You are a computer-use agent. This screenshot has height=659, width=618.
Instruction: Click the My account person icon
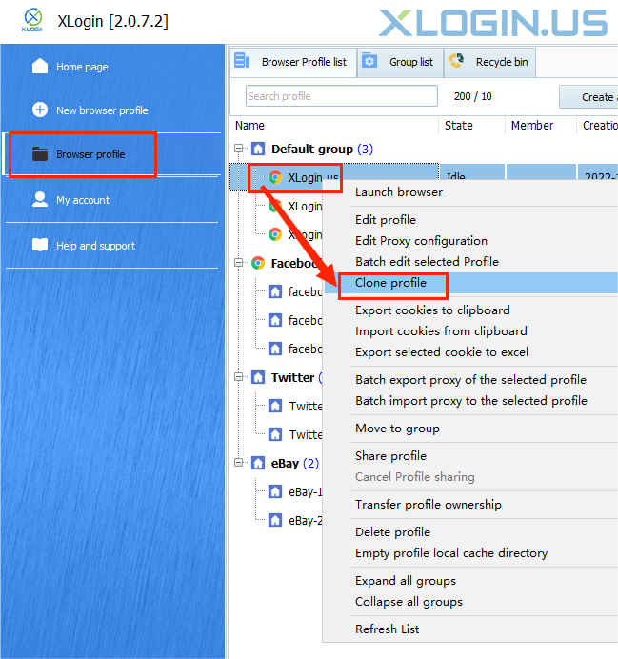pyautogui.click(x=40, y=200)
